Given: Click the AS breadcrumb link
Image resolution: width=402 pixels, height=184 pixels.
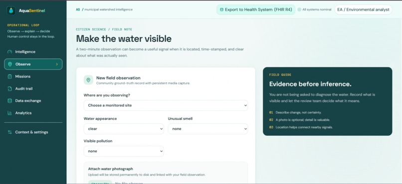Looking at the screenshot, I should [x=78, y=9].
